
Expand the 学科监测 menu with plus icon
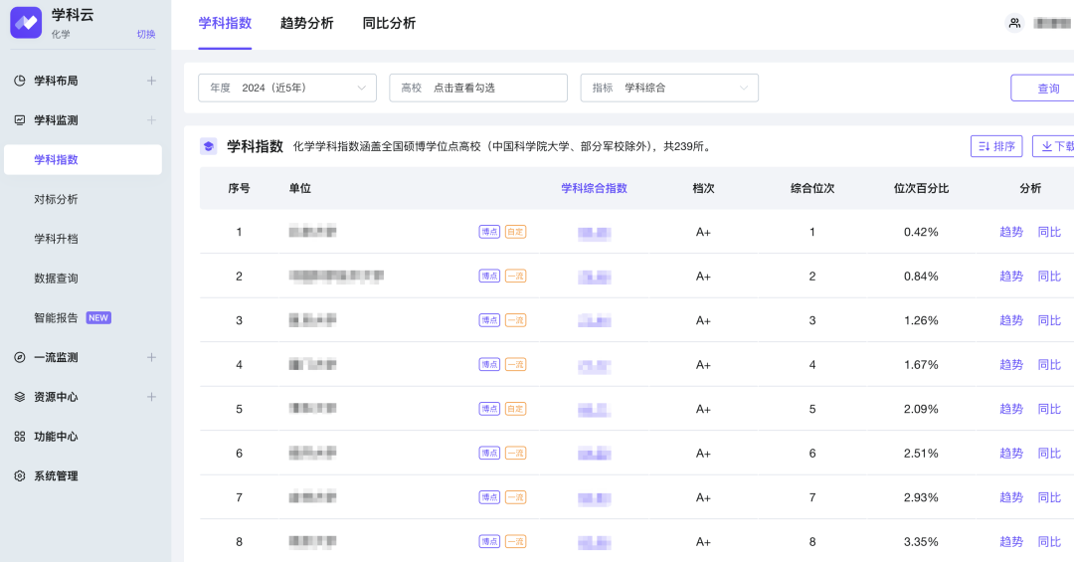[151, 120]
